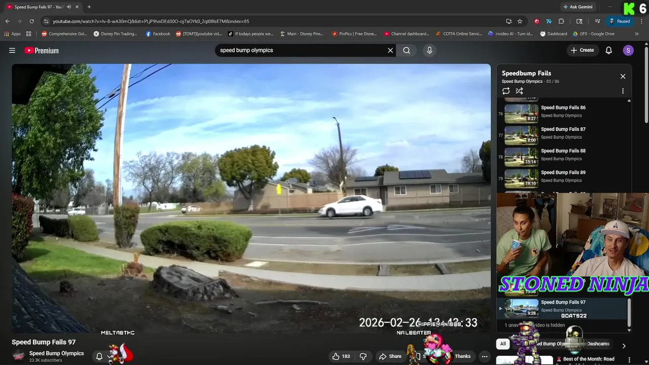Bookmark this page with star icon

coord(520,21)
